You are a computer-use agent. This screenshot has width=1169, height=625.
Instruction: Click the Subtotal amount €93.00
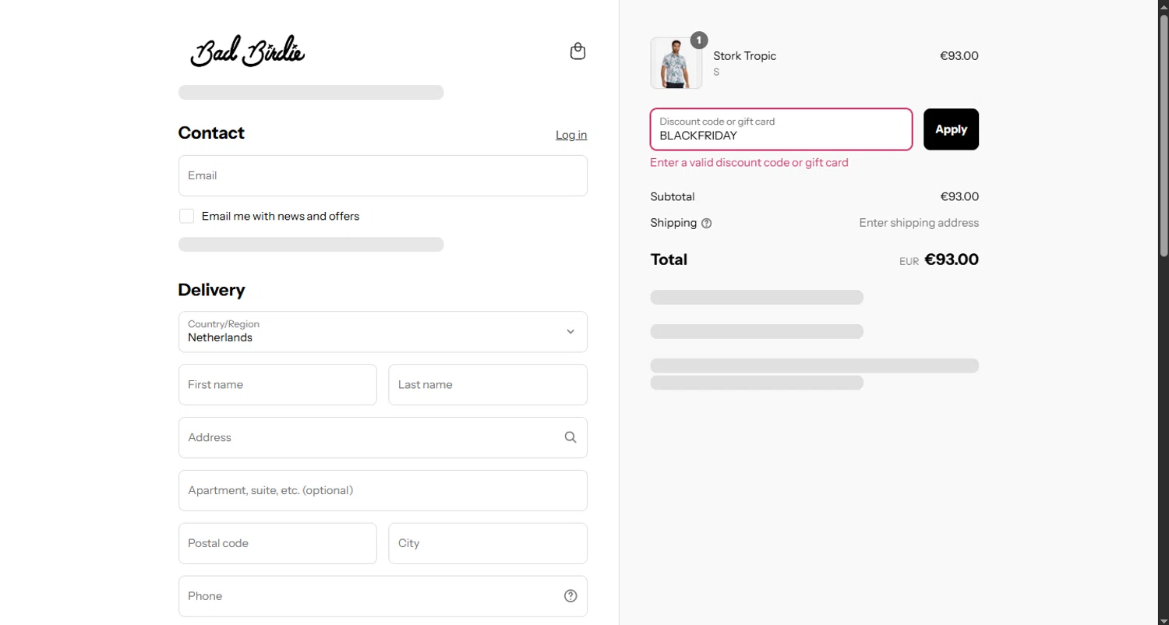pyautogui.click(x=959, y=197)
